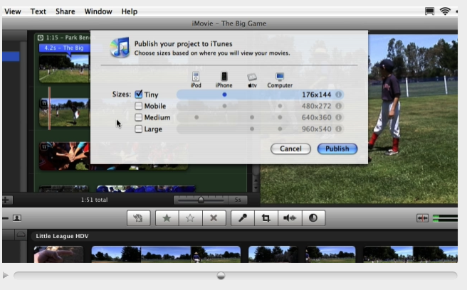This screenshot has width=467, height=290.
Task: Open the Share menu
Action: coord(65,11)
